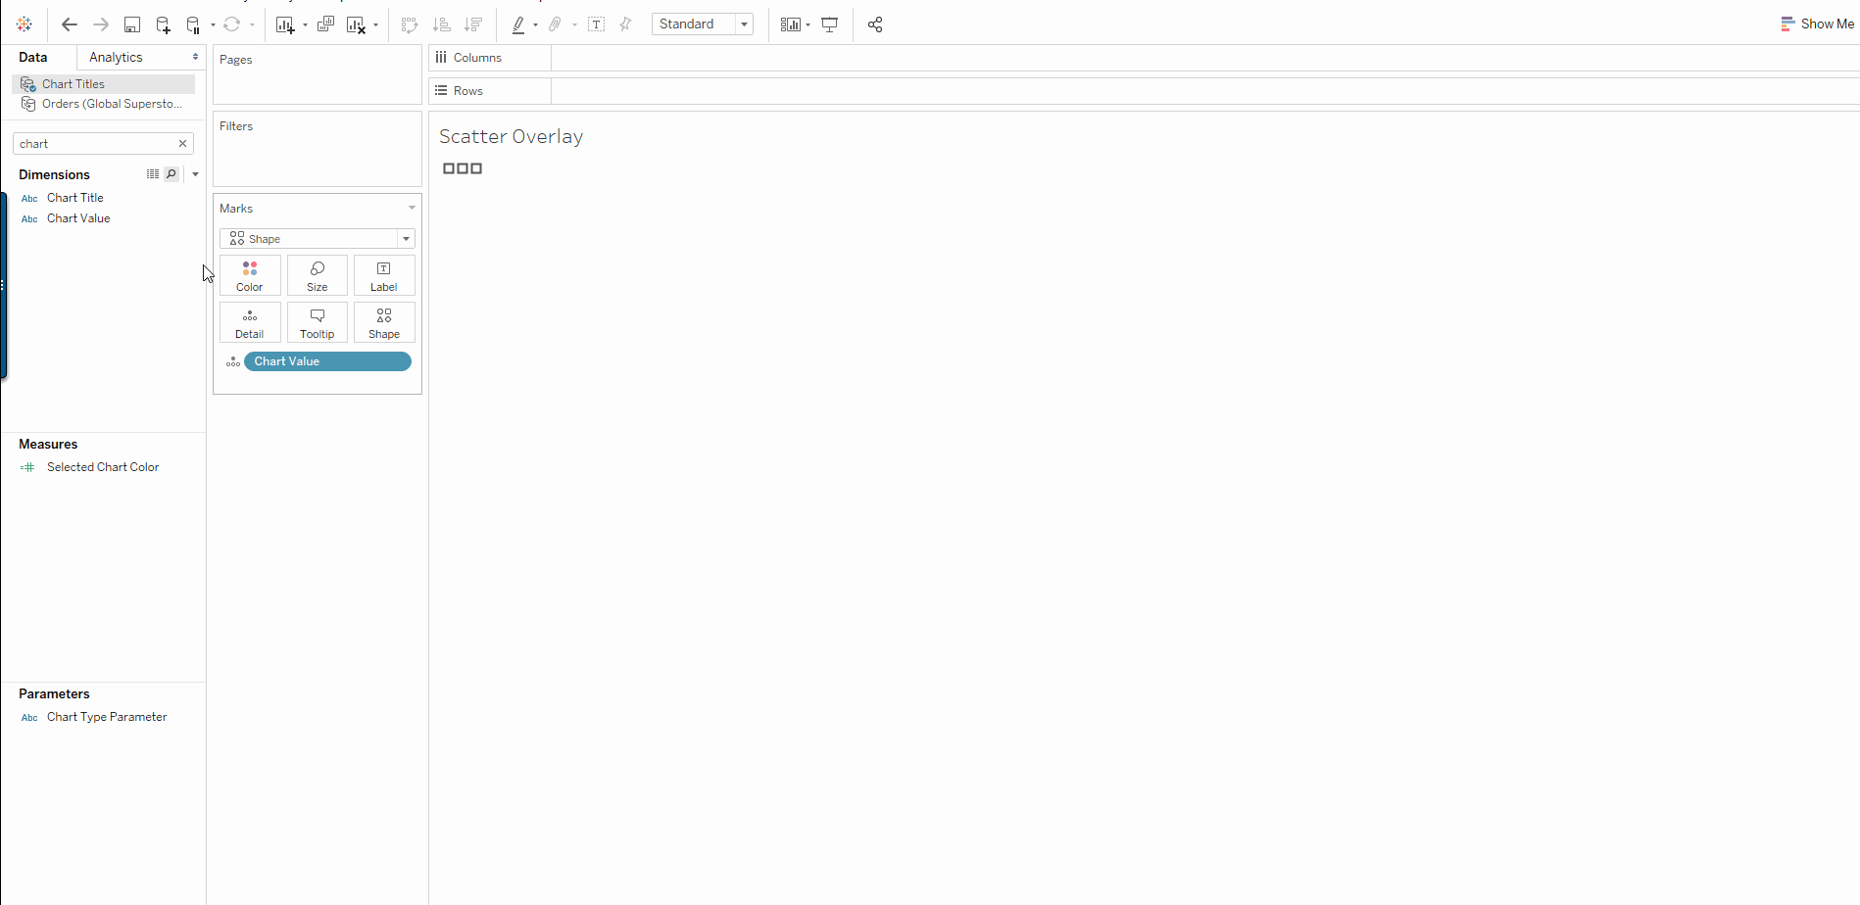Open the Show Me panel
This screenshot has width=1860, height=905.
(1817, 24)
